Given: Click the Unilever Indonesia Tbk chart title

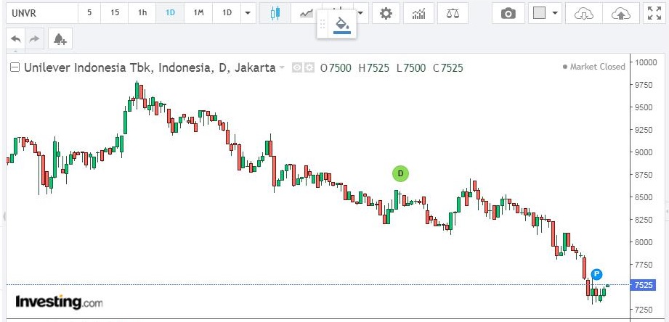Looking at the screenshot, I should tap(150, 67).
